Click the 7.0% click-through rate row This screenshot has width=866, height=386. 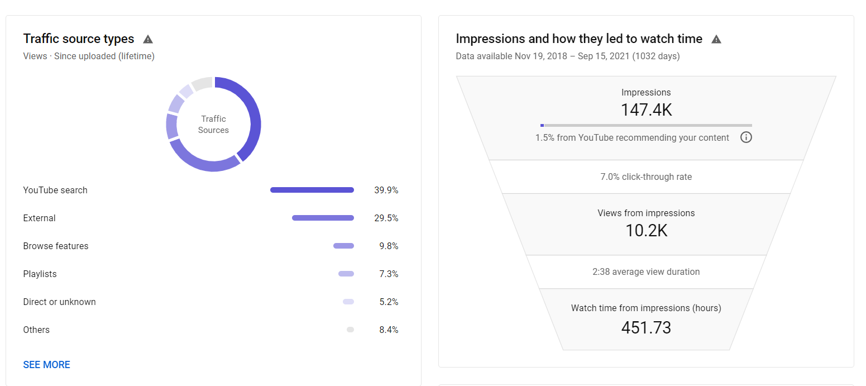pyautogui.click(x=646, y=177)
